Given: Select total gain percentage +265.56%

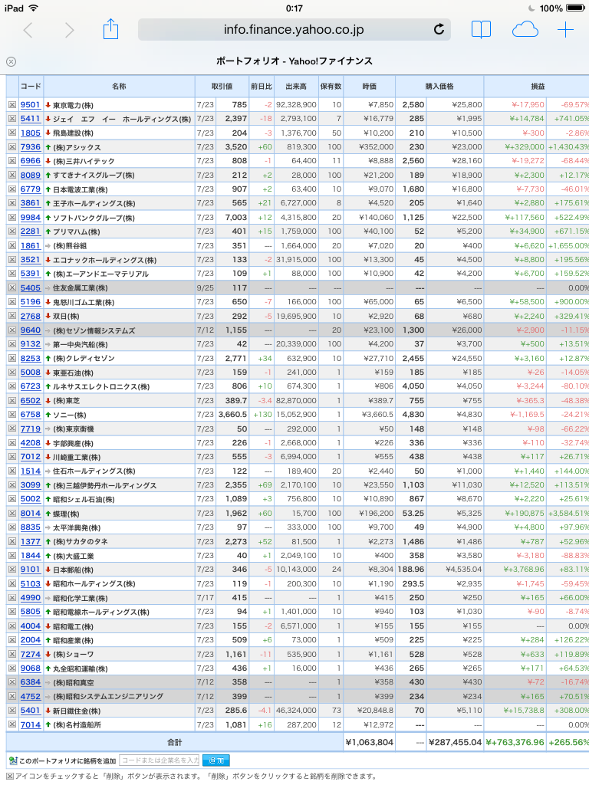Looking at the screenshot, I should point(568,742).
